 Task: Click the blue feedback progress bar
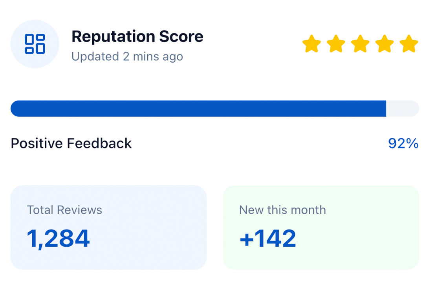point(198,108)
